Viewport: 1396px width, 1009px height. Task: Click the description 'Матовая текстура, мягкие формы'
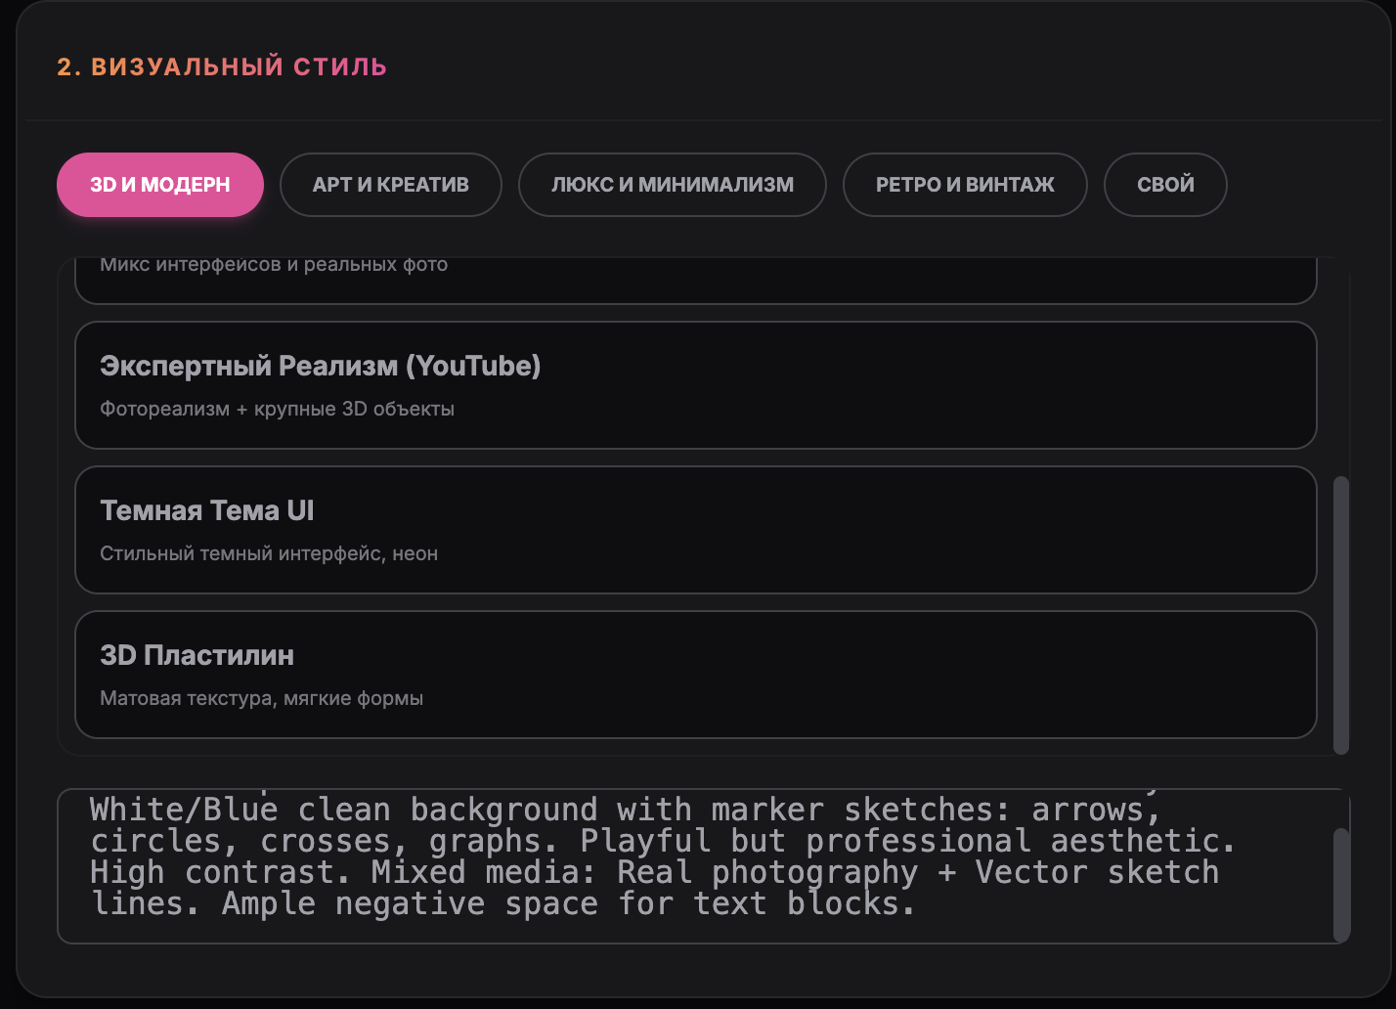coord(261,698)
